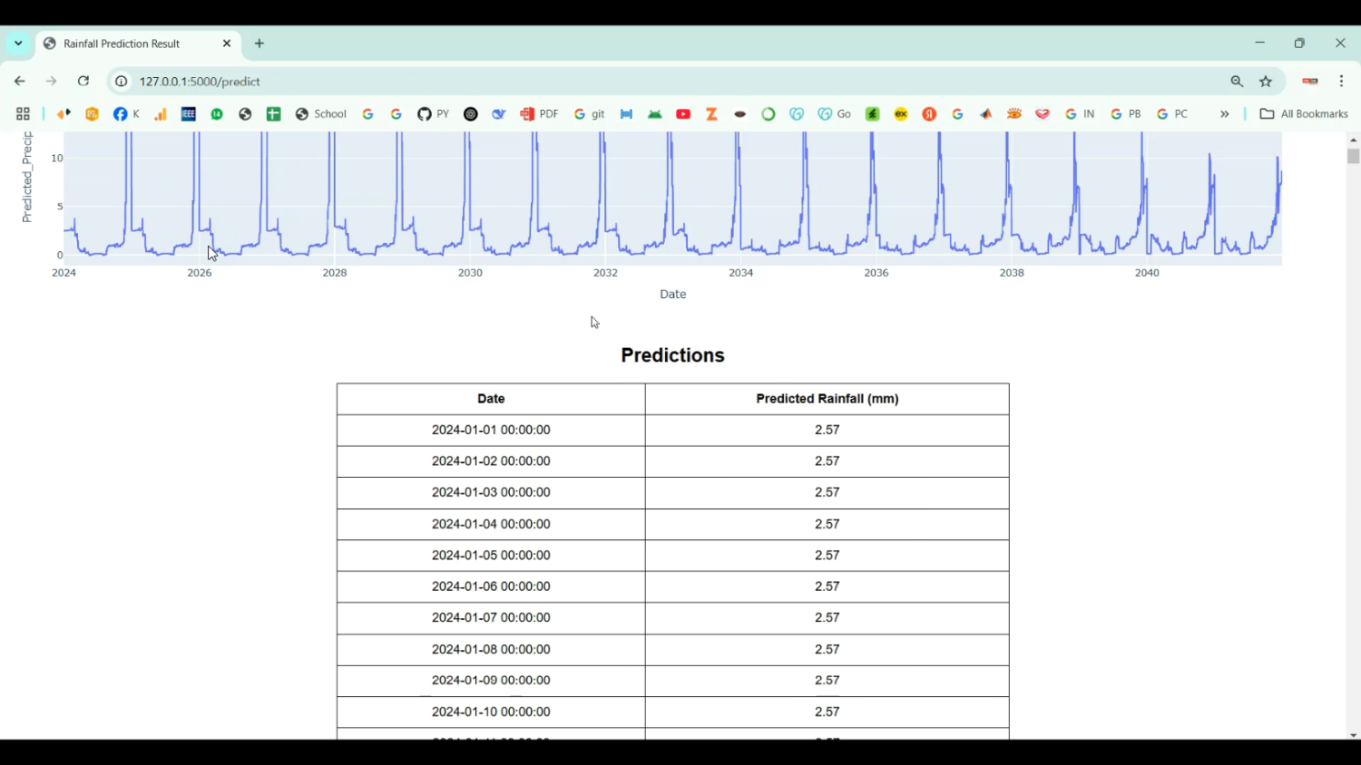Image resolution: width=1361 pixels, height=765 pixels.
Task: Open the GitHub PY bookmark
Action: coord(433,114)
